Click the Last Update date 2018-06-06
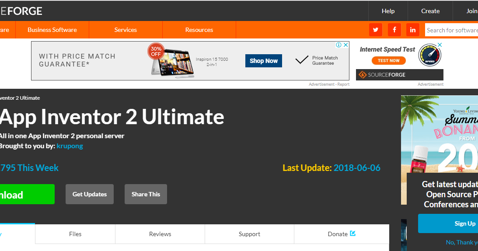Image resolution: width=478 pixels, height=251 pixels. point(357,168)
